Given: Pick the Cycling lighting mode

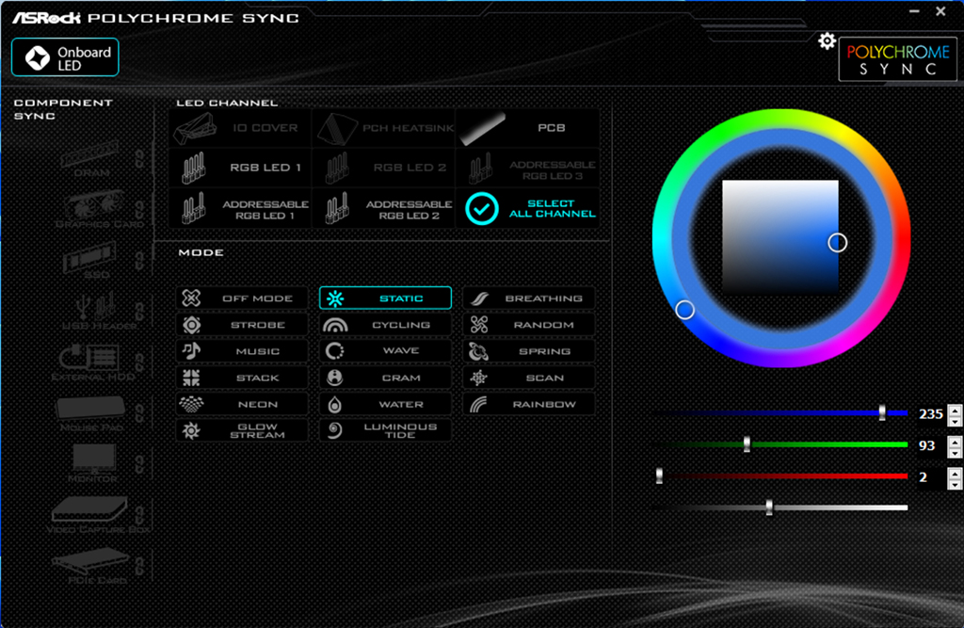Looking at the screenshot, I should coord(385,325).
